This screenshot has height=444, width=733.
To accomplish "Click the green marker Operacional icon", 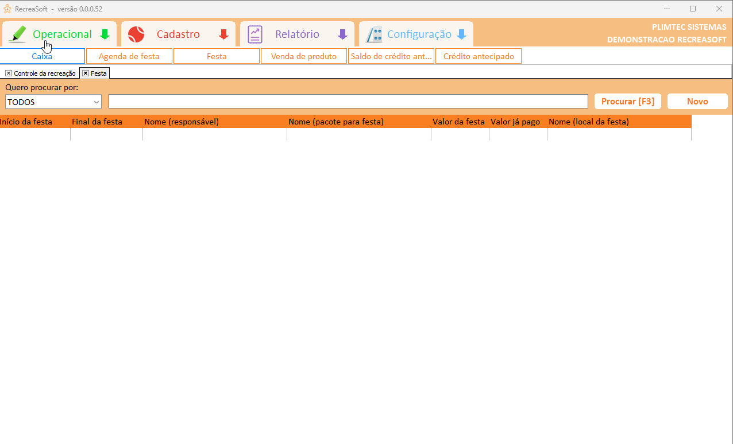I will point(18,34).
